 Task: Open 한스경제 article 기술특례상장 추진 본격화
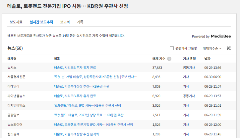click(76, 134)
